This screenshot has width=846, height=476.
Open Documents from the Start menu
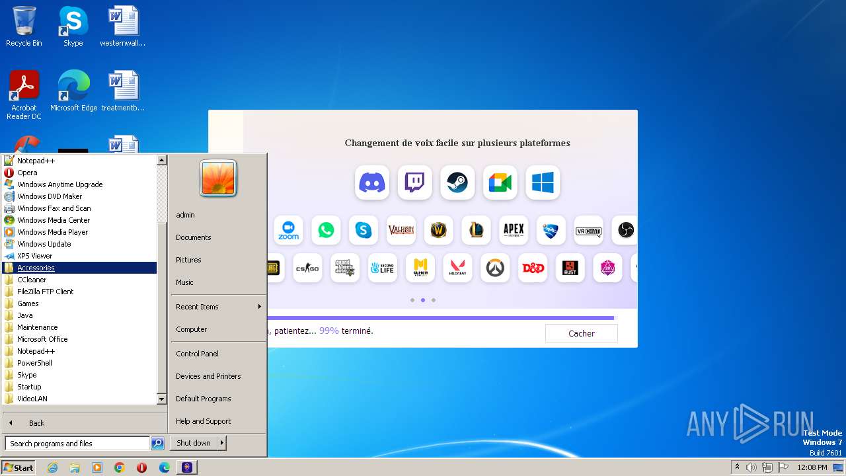tap(218, 237)
